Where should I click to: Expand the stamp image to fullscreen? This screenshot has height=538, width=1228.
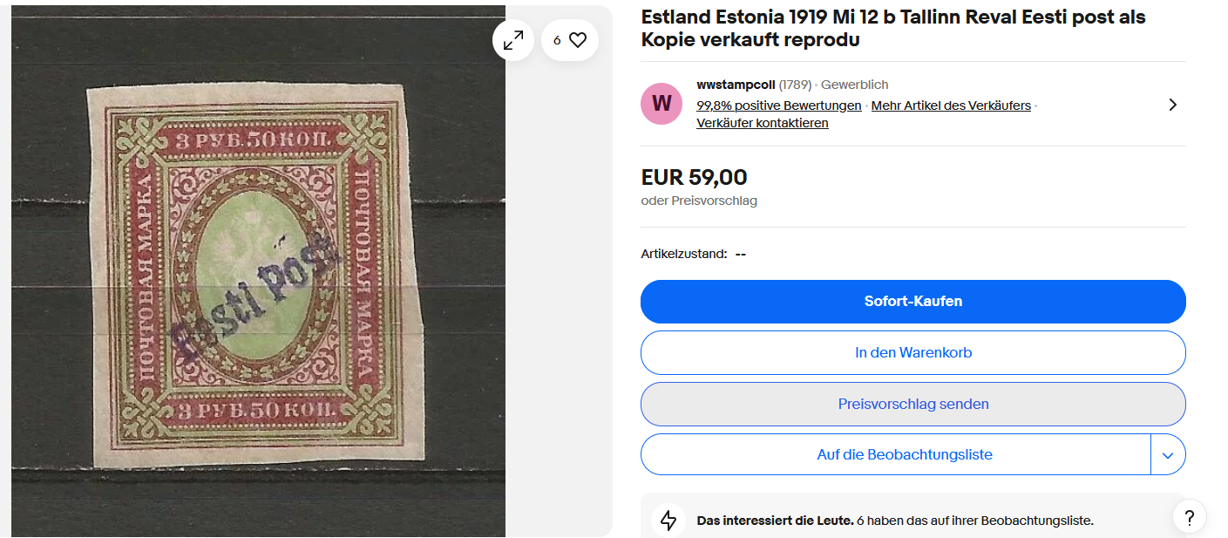coord(512,40)
